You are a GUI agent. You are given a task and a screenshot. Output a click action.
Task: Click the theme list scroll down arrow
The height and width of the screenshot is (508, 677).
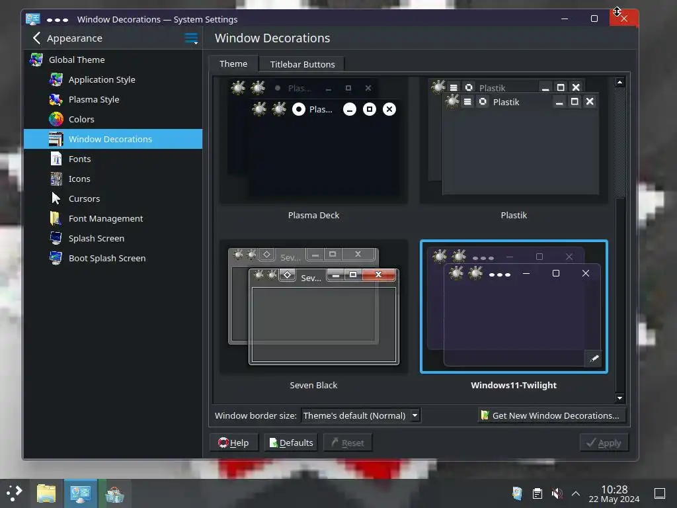[x=620, y=398]
